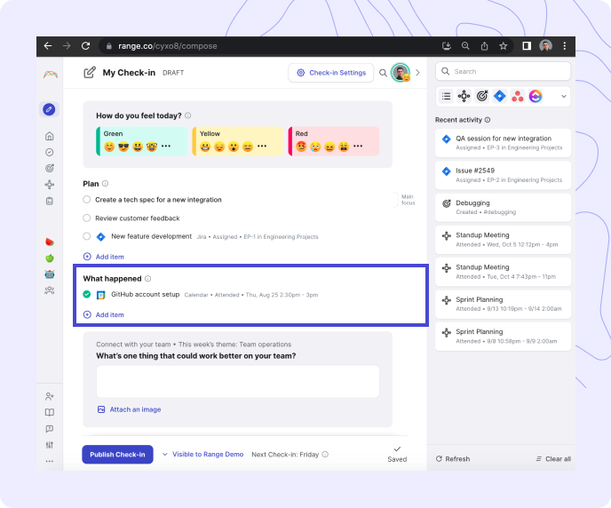Click the right panel Search field
The width and height of the screenshot is (611, 508).
pyautogui.click(x=503, y=72)
